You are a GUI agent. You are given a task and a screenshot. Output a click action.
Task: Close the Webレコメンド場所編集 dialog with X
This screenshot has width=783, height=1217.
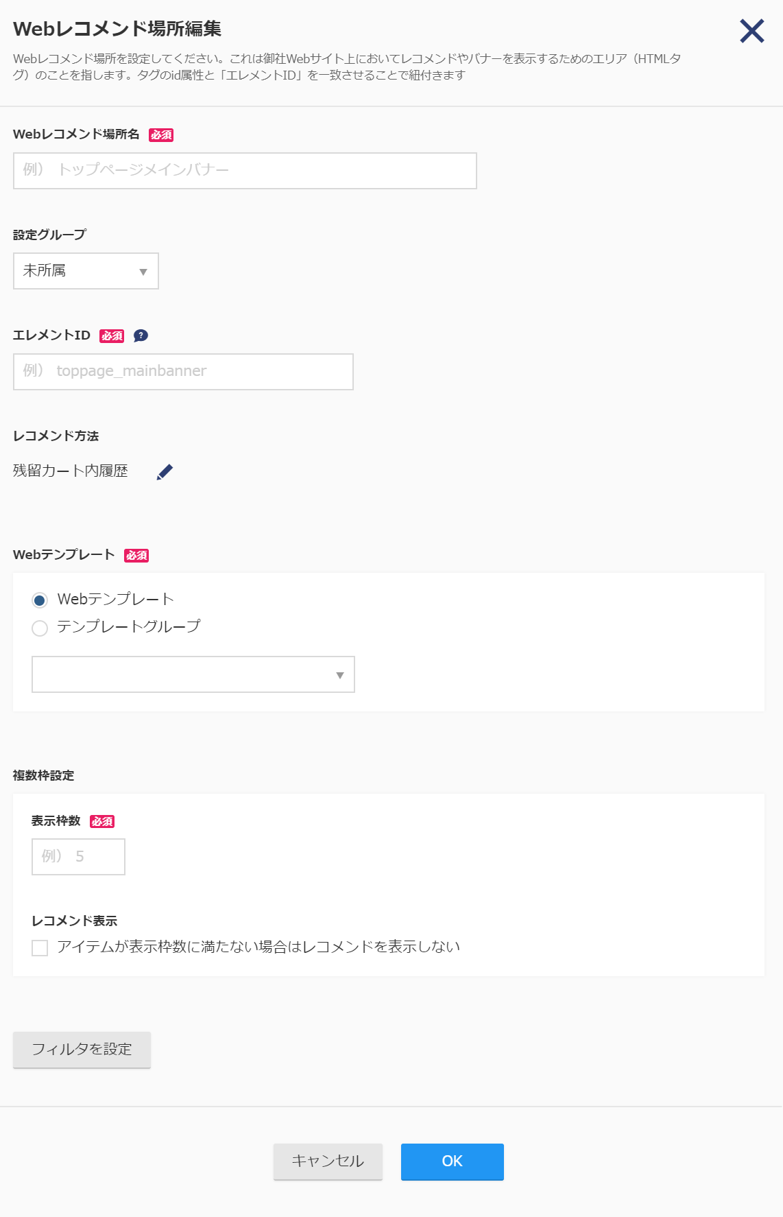(x=752, y=31)
